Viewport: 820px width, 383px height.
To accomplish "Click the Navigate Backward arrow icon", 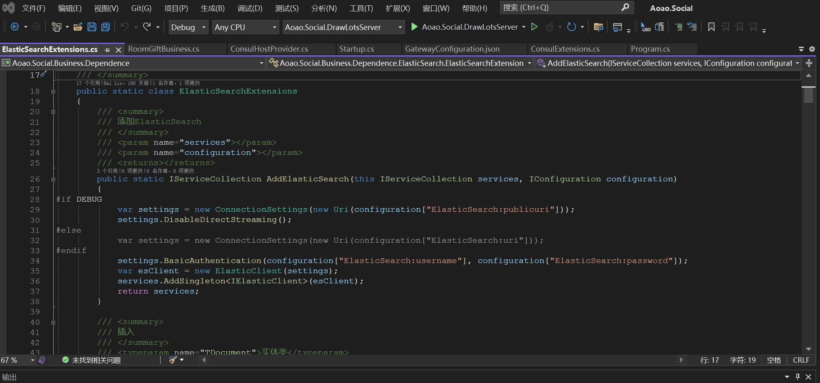I will point(15,27).
